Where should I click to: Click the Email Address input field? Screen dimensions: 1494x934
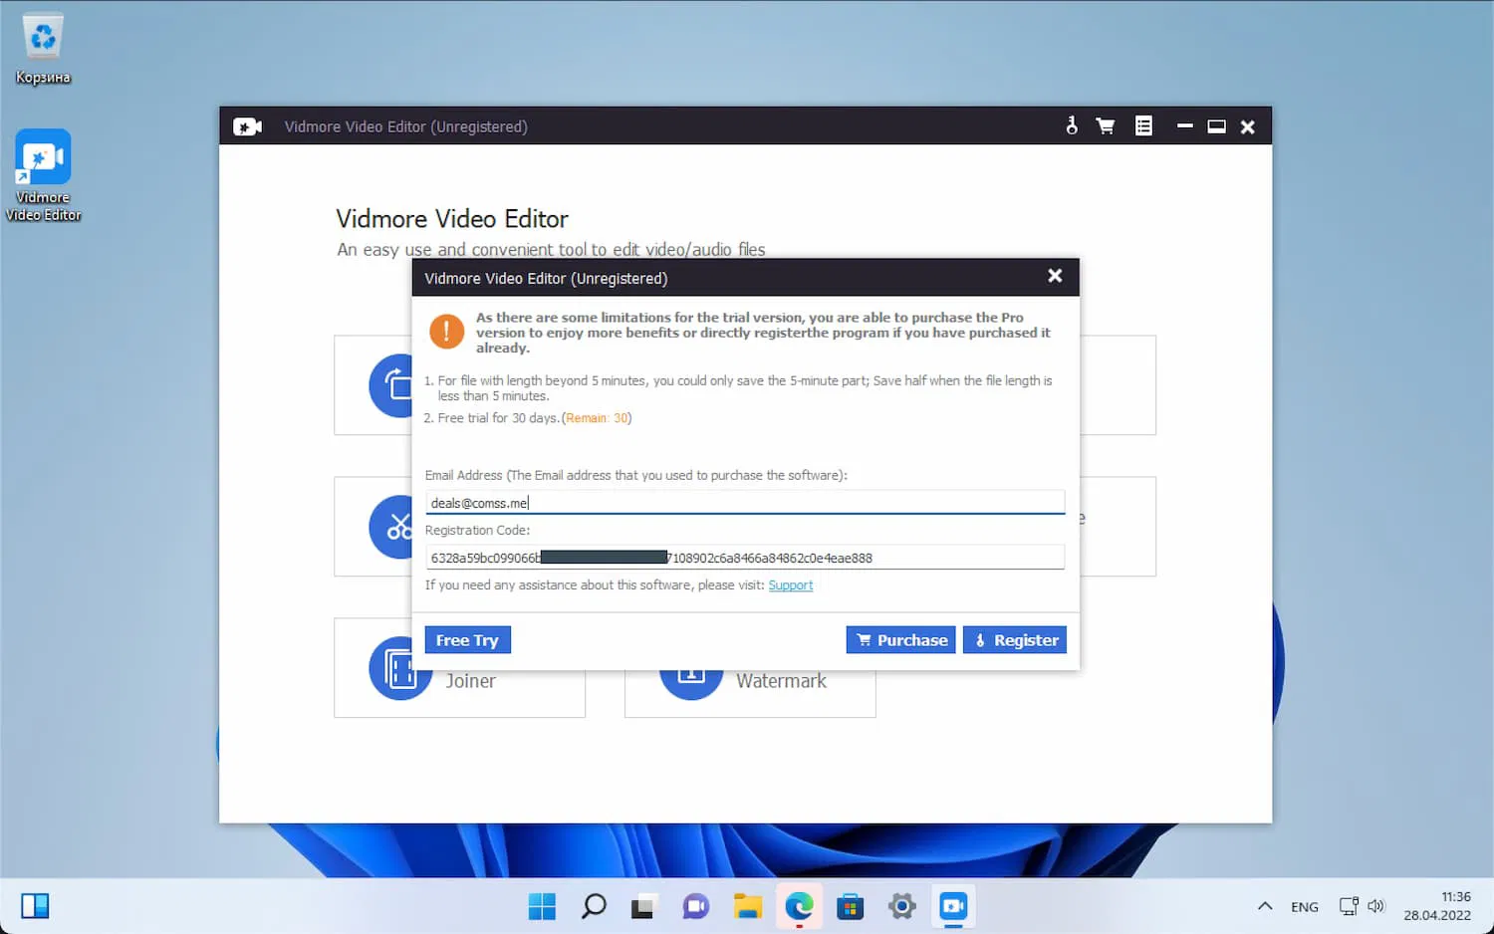[x=745, y=502]
